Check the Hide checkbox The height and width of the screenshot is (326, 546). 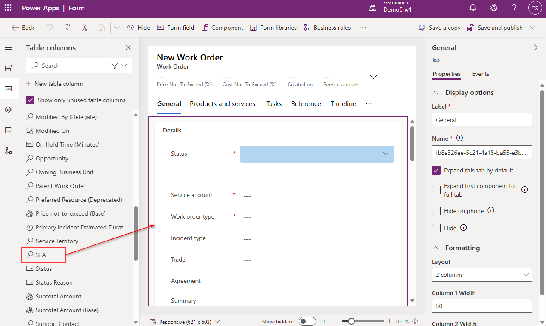(436, 228)
